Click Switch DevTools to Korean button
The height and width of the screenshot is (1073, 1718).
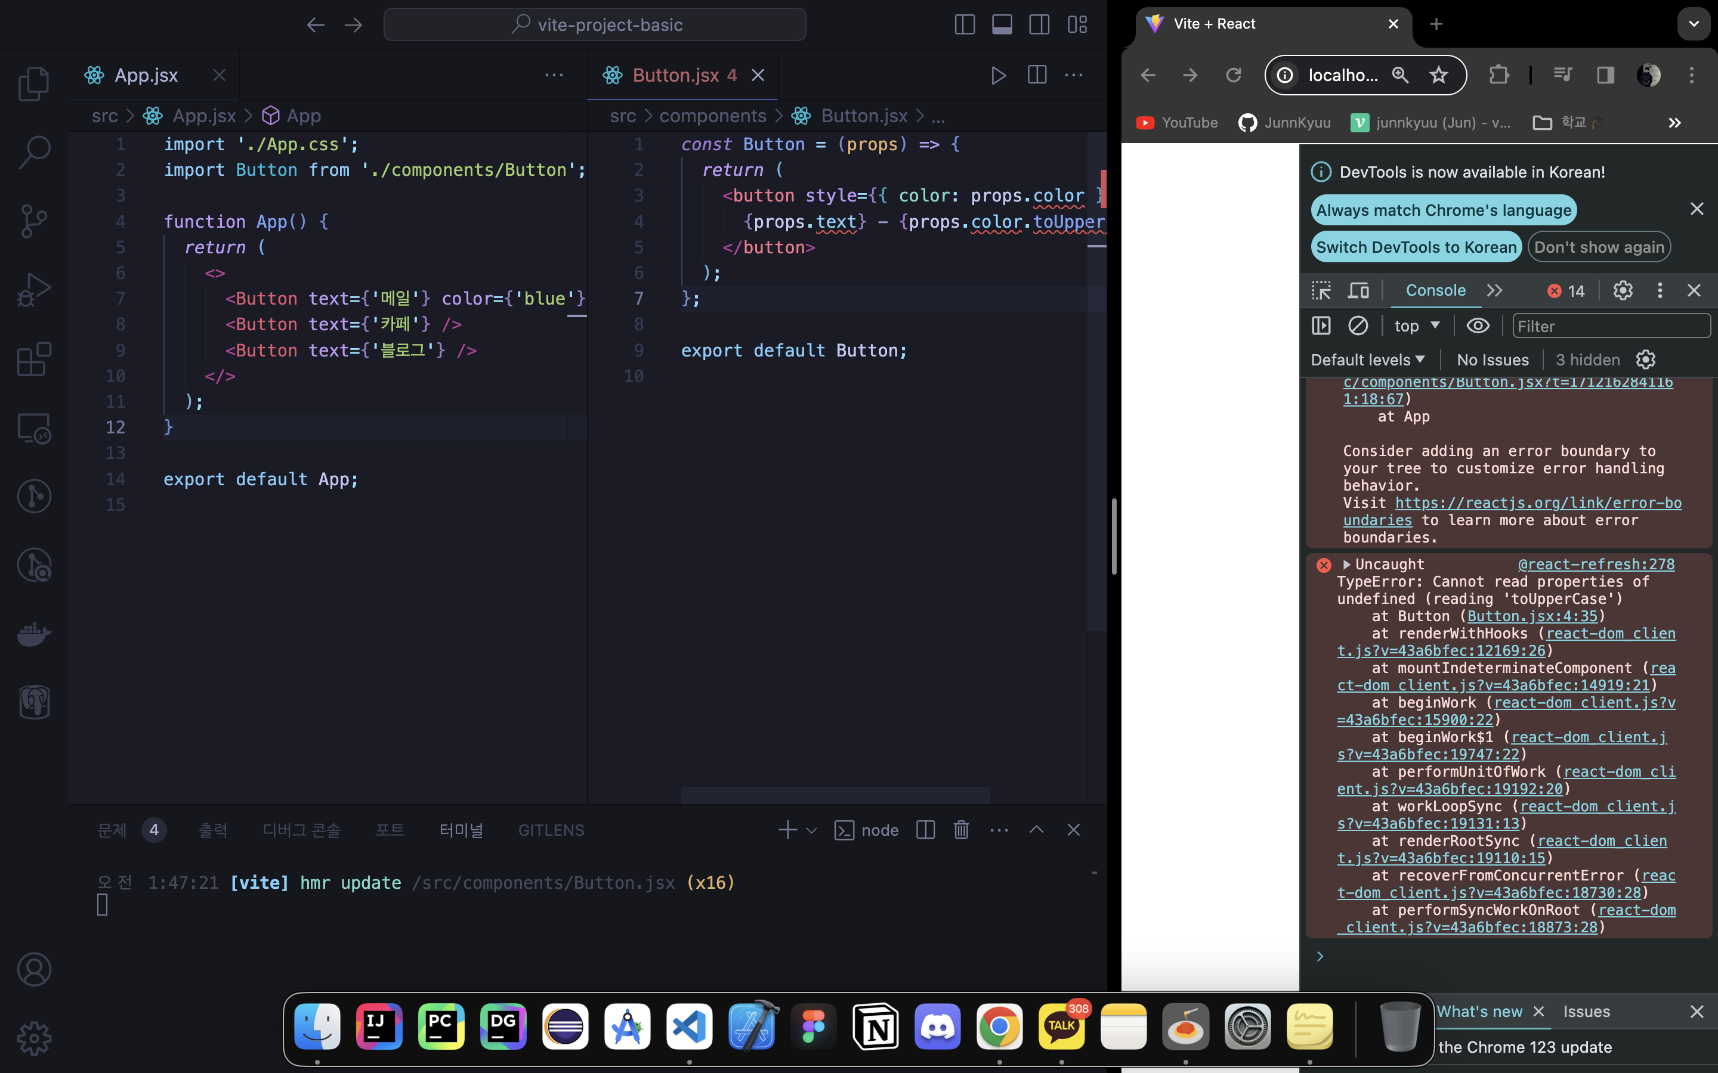click(1416, 247)
